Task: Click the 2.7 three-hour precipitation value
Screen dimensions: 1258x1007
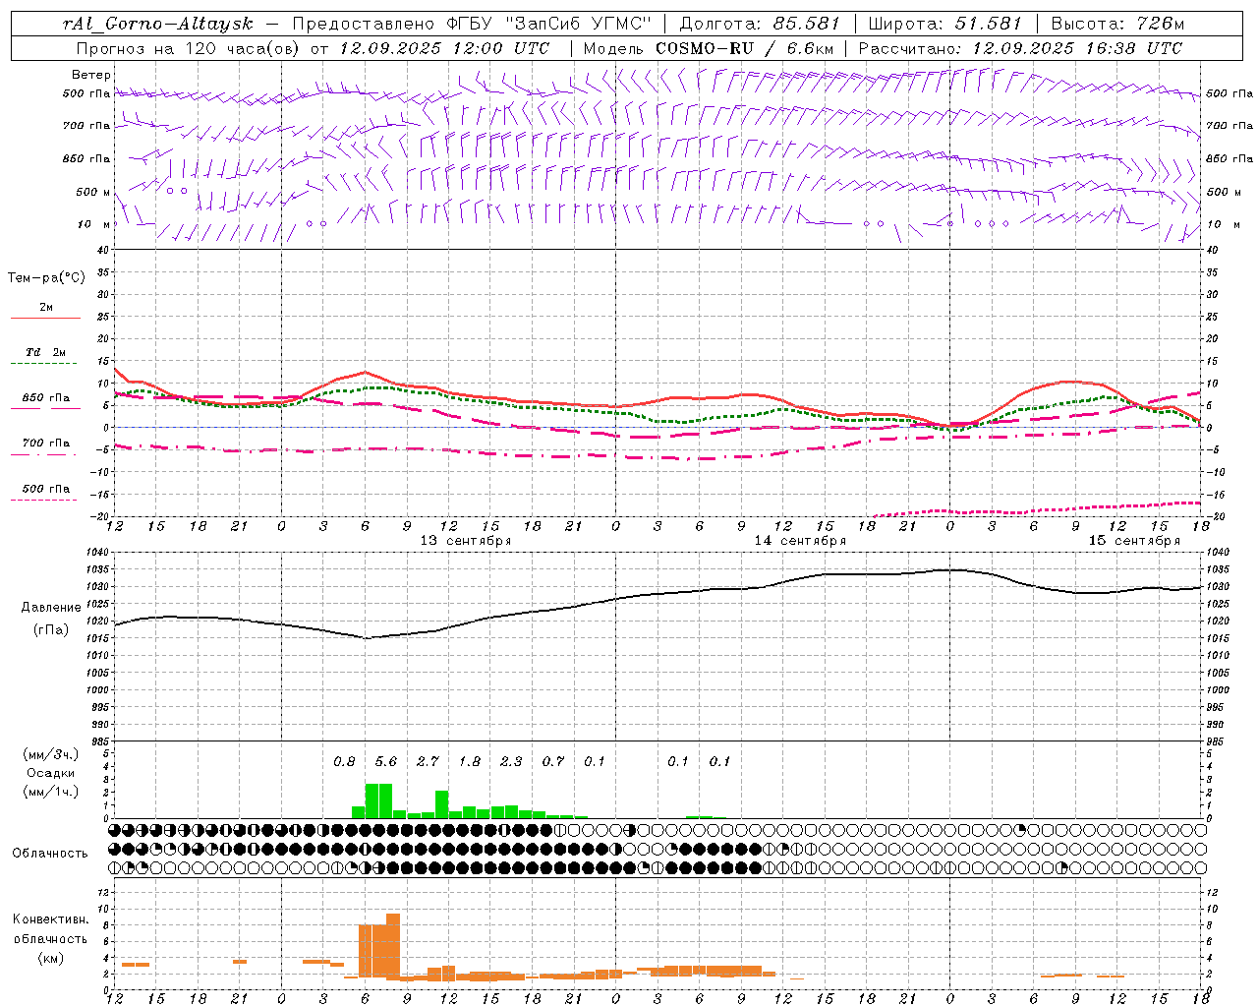Action: (428, 762)
